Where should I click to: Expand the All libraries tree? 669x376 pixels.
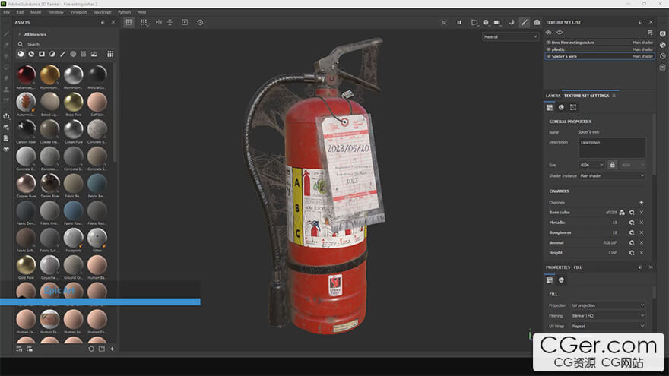click(19, 34)
